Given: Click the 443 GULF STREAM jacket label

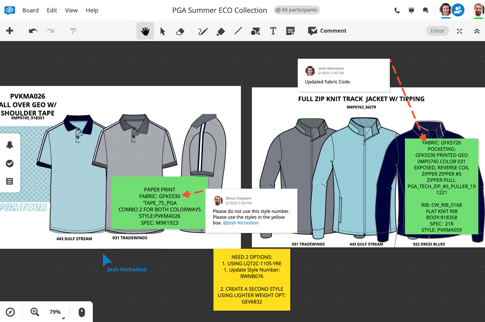Looking at the screenshot, I should pyautogui.click(x=366, y=244).
